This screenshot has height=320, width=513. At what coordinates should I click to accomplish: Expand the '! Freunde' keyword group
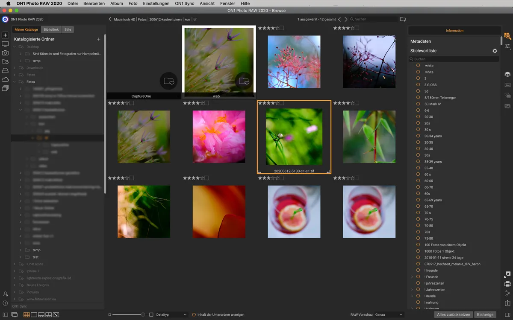click(412, 276)
